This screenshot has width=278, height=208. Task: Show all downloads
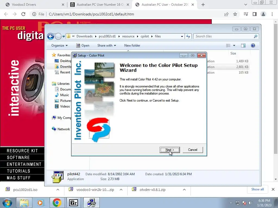tap(257, 189)
